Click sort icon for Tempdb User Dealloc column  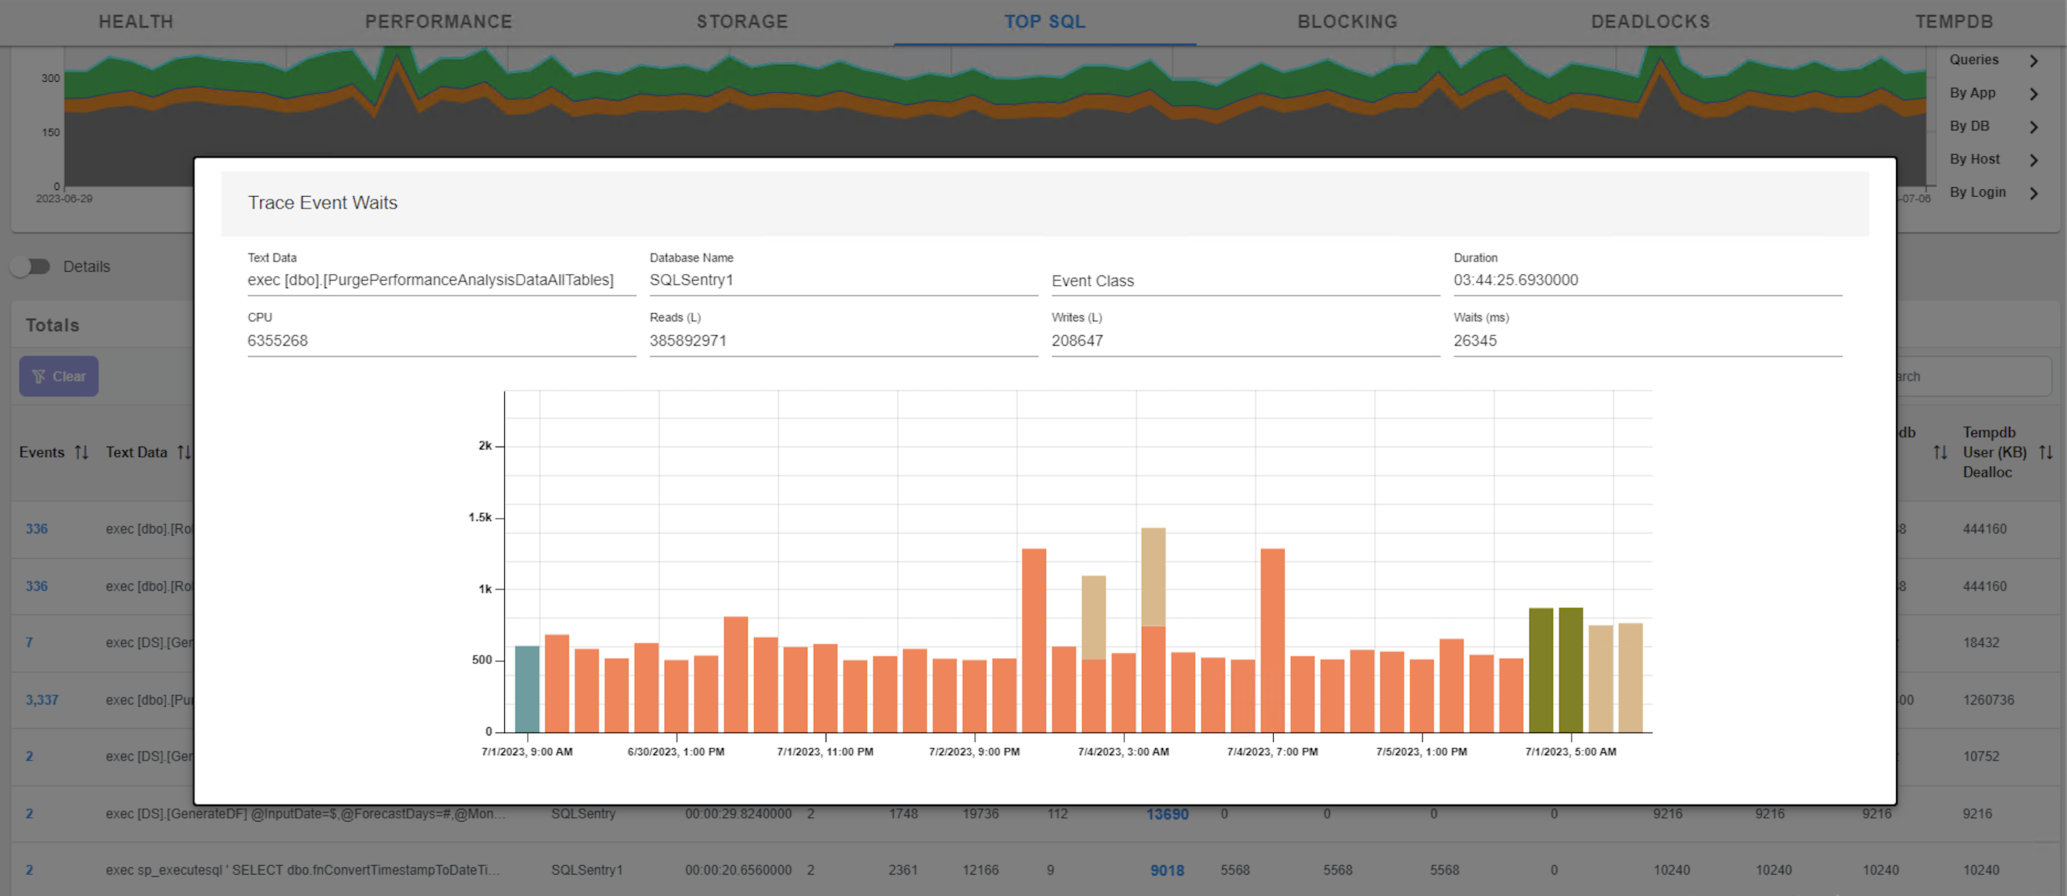pos(2046,452)
